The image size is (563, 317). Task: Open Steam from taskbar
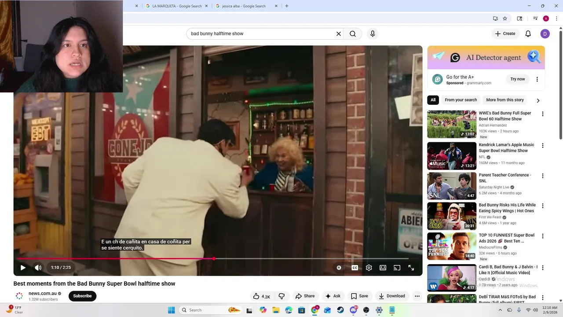pyautogui.click(x=340, y=310)
